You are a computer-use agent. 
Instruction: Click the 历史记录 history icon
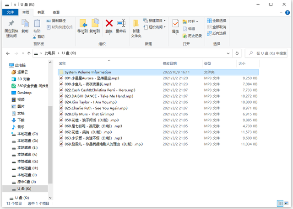[185, 36]
